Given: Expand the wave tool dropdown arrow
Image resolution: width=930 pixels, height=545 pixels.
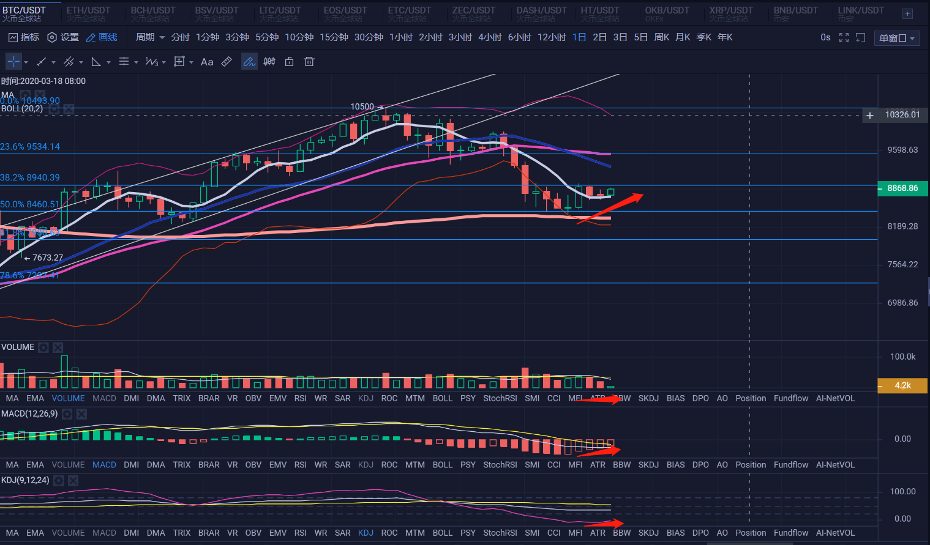Looking at the screenshot, I should pyautogui.click(x=163, y=62).
